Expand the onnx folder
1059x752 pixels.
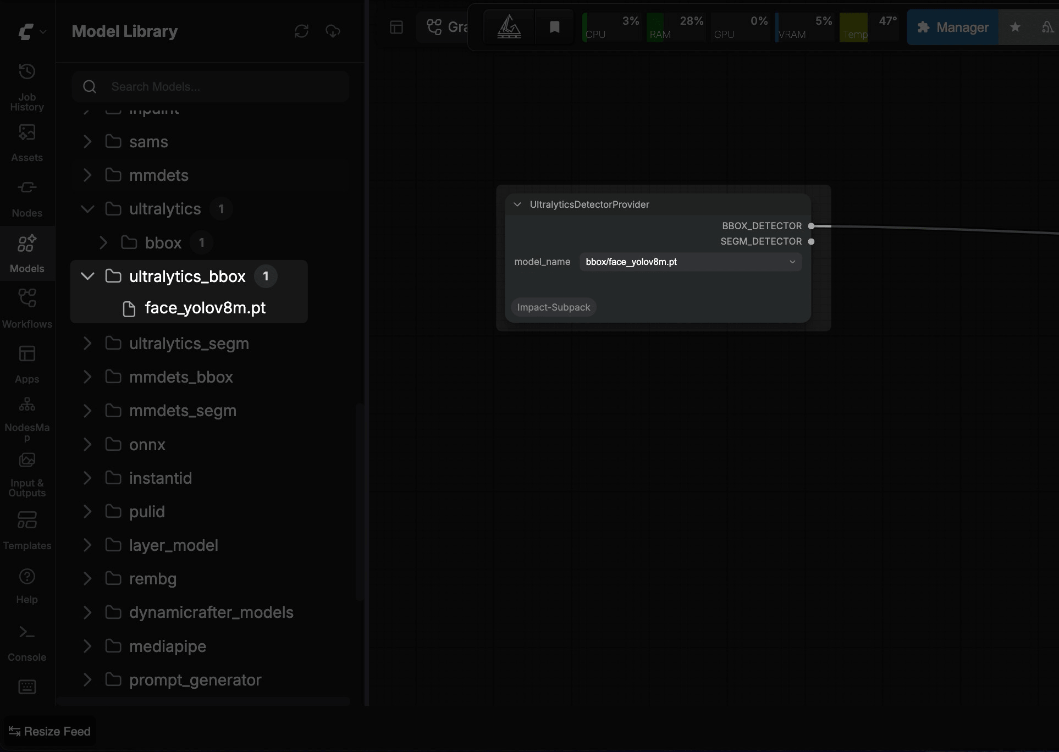87,445
